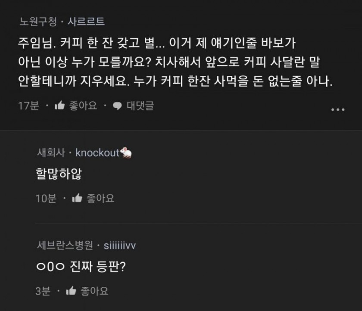Click the thumbs-up icon on the 17분 comment
This screenshot has height=311, width=362.
tap(59, 106)
